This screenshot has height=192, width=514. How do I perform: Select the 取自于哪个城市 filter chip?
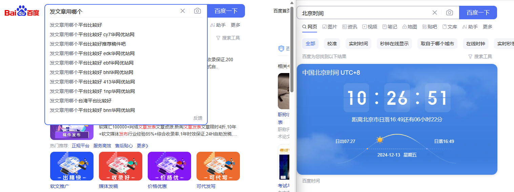click(x=437, y=44)
